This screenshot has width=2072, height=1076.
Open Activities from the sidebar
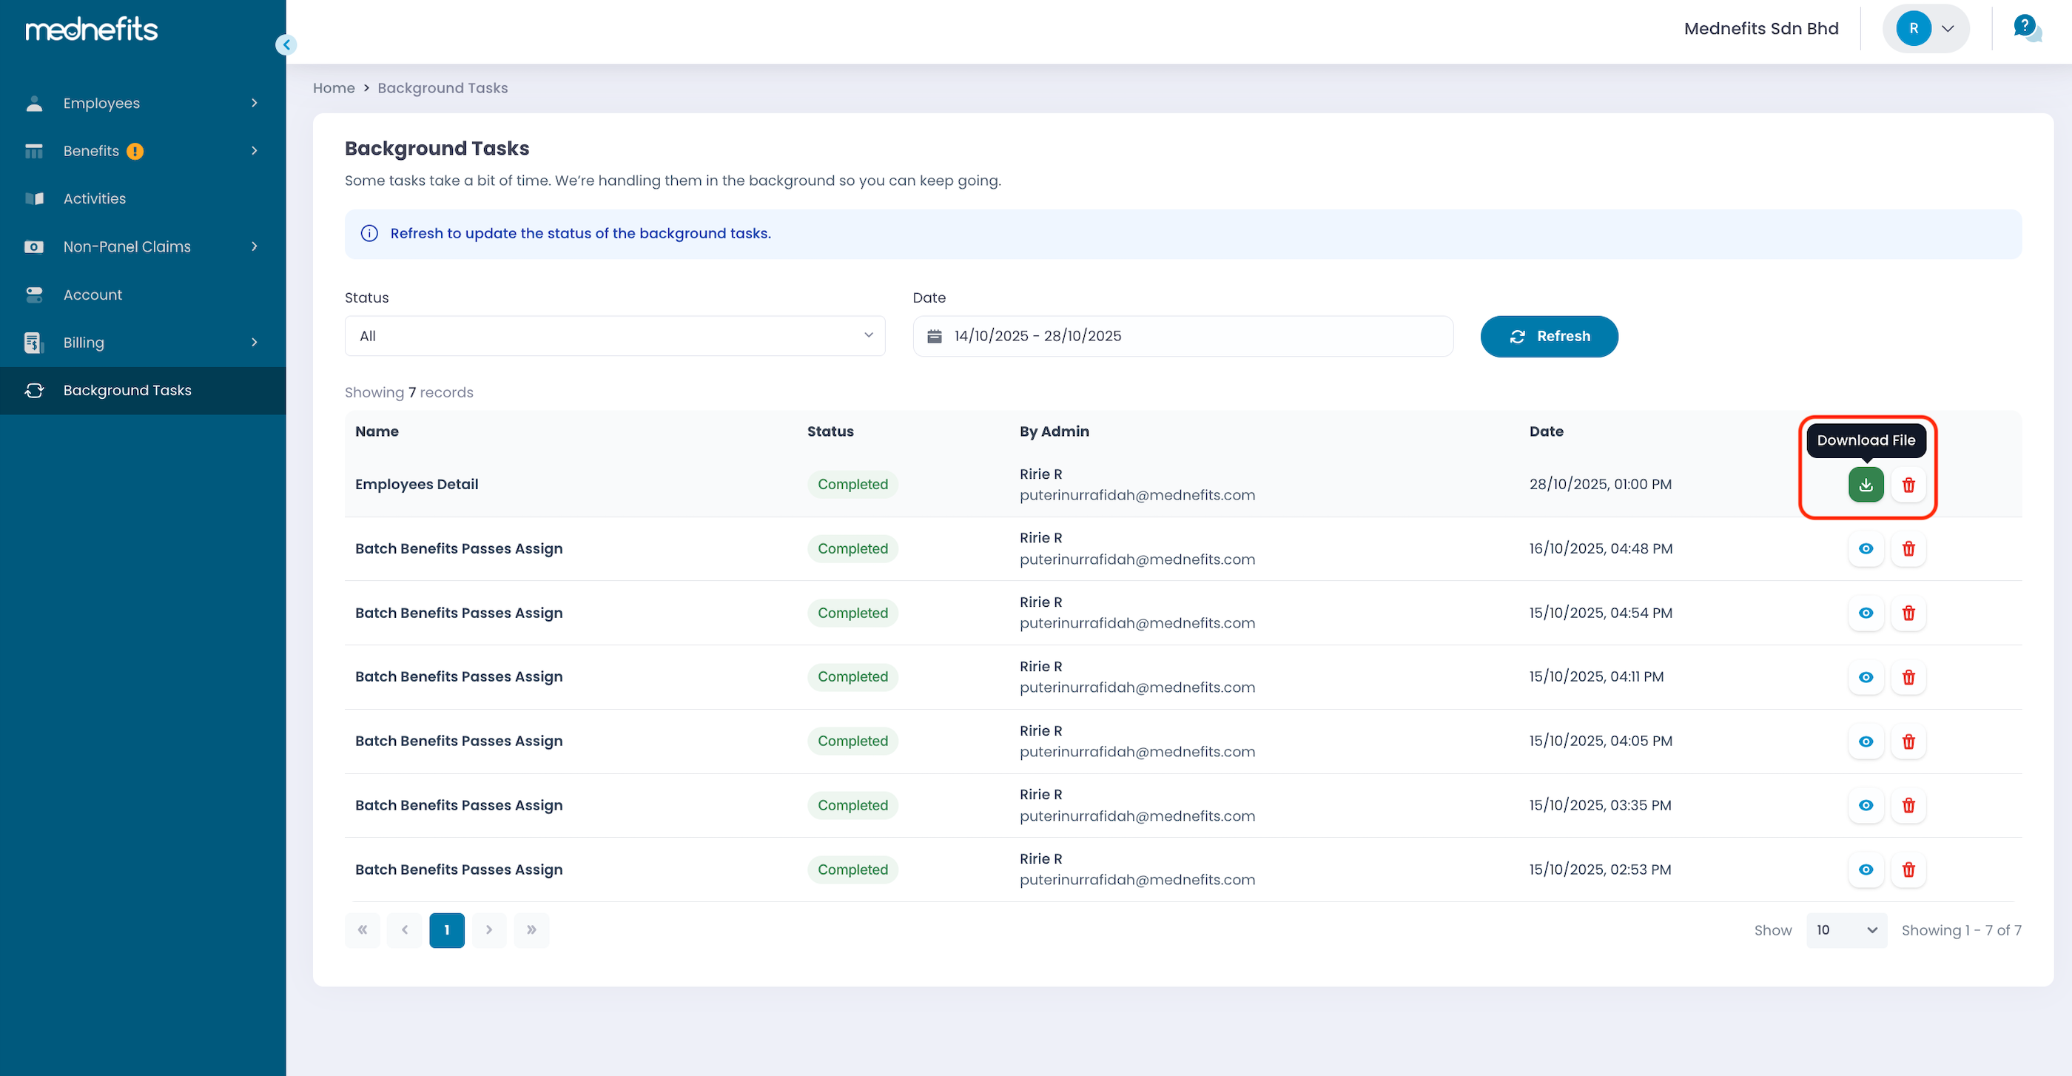point(95,198)
